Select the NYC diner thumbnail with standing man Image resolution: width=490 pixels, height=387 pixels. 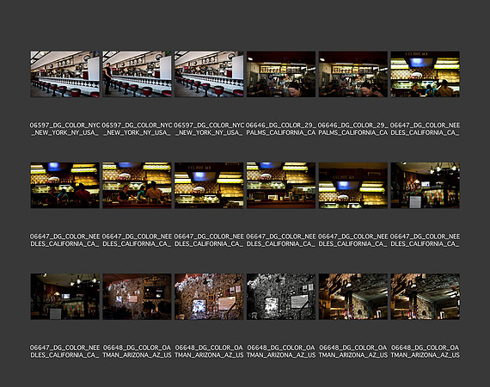[137, 74]
